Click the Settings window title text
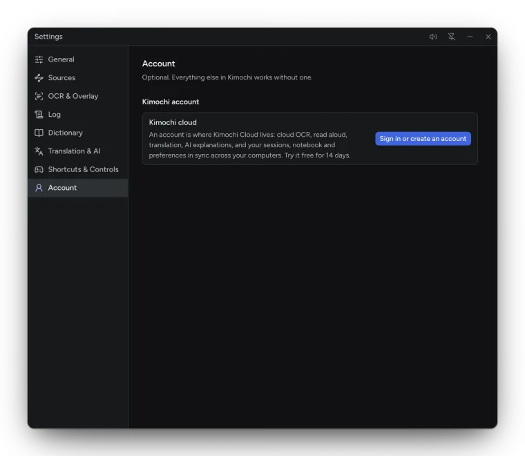The height and width of the screenshot is (456, 525). pyautogui.click(x=48, y=37)
